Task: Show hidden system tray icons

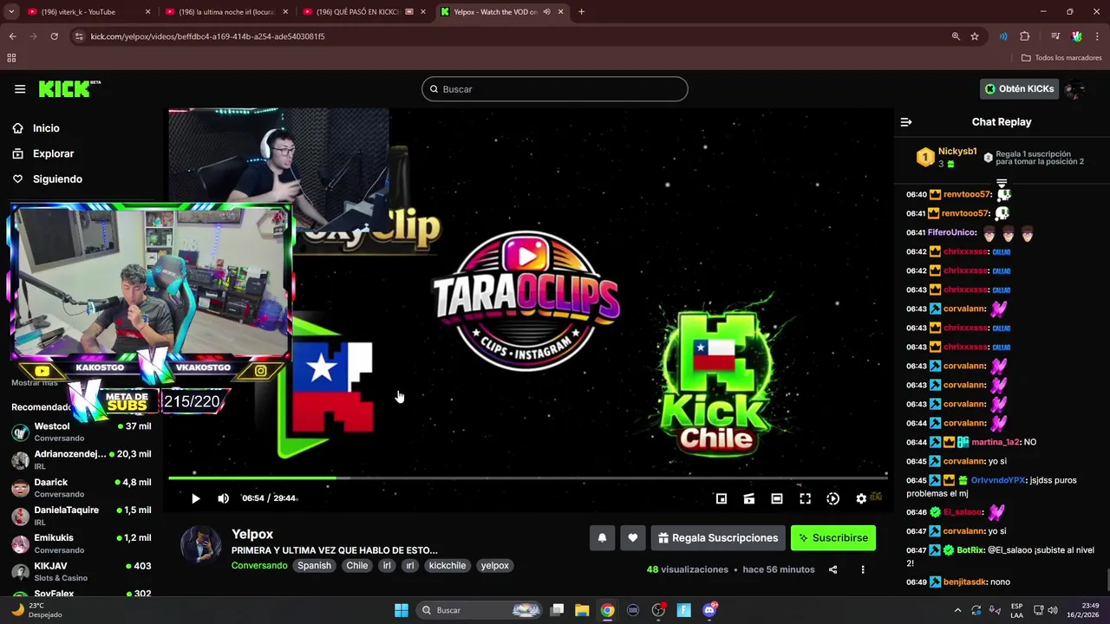Action: point(958,610)
